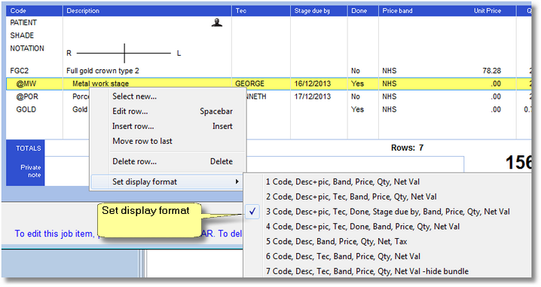Click technician GEORGE cell

[x=249, y=84]
